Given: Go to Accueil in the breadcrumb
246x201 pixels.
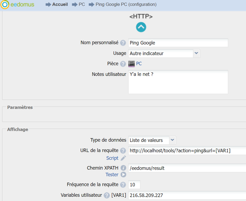Looking at the screenshot, I should click(60, 5).
